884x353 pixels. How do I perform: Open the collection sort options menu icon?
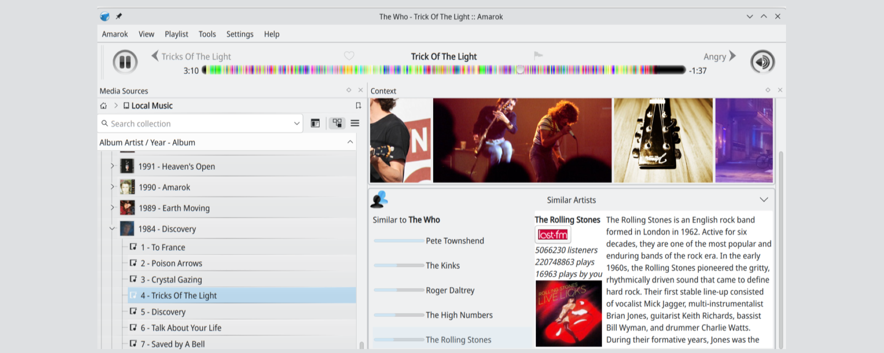(x=355, y=123)
